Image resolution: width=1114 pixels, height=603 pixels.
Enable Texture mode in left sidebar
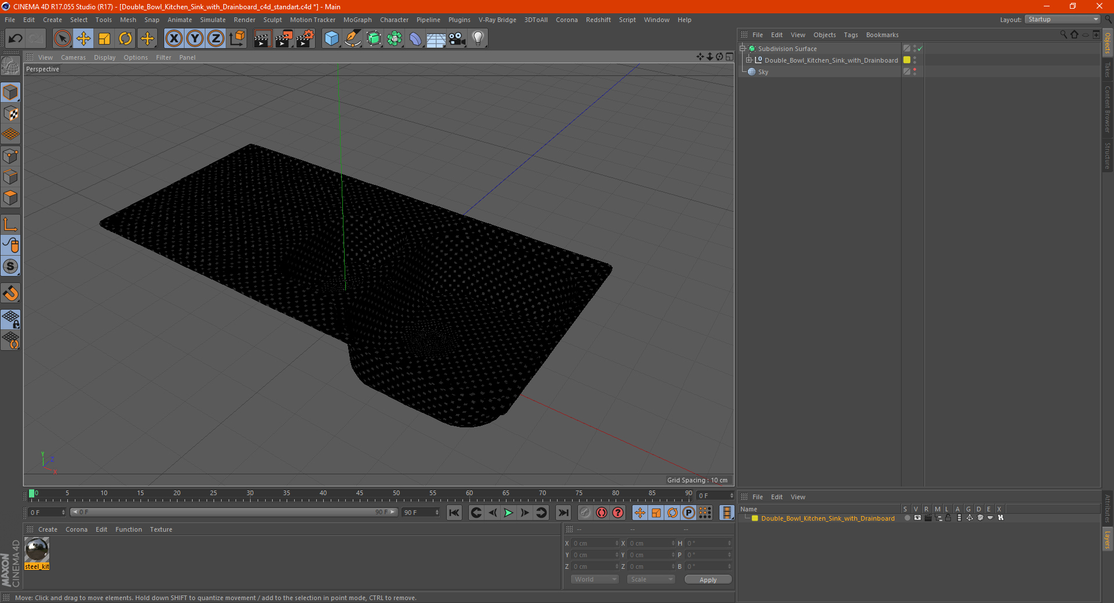click(x=10, y=114)
